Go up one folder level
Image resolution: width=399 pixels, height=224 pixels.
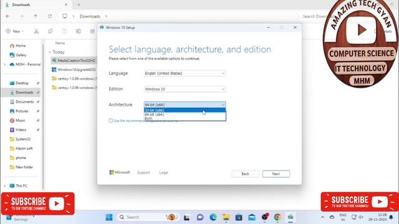point(36,16)
